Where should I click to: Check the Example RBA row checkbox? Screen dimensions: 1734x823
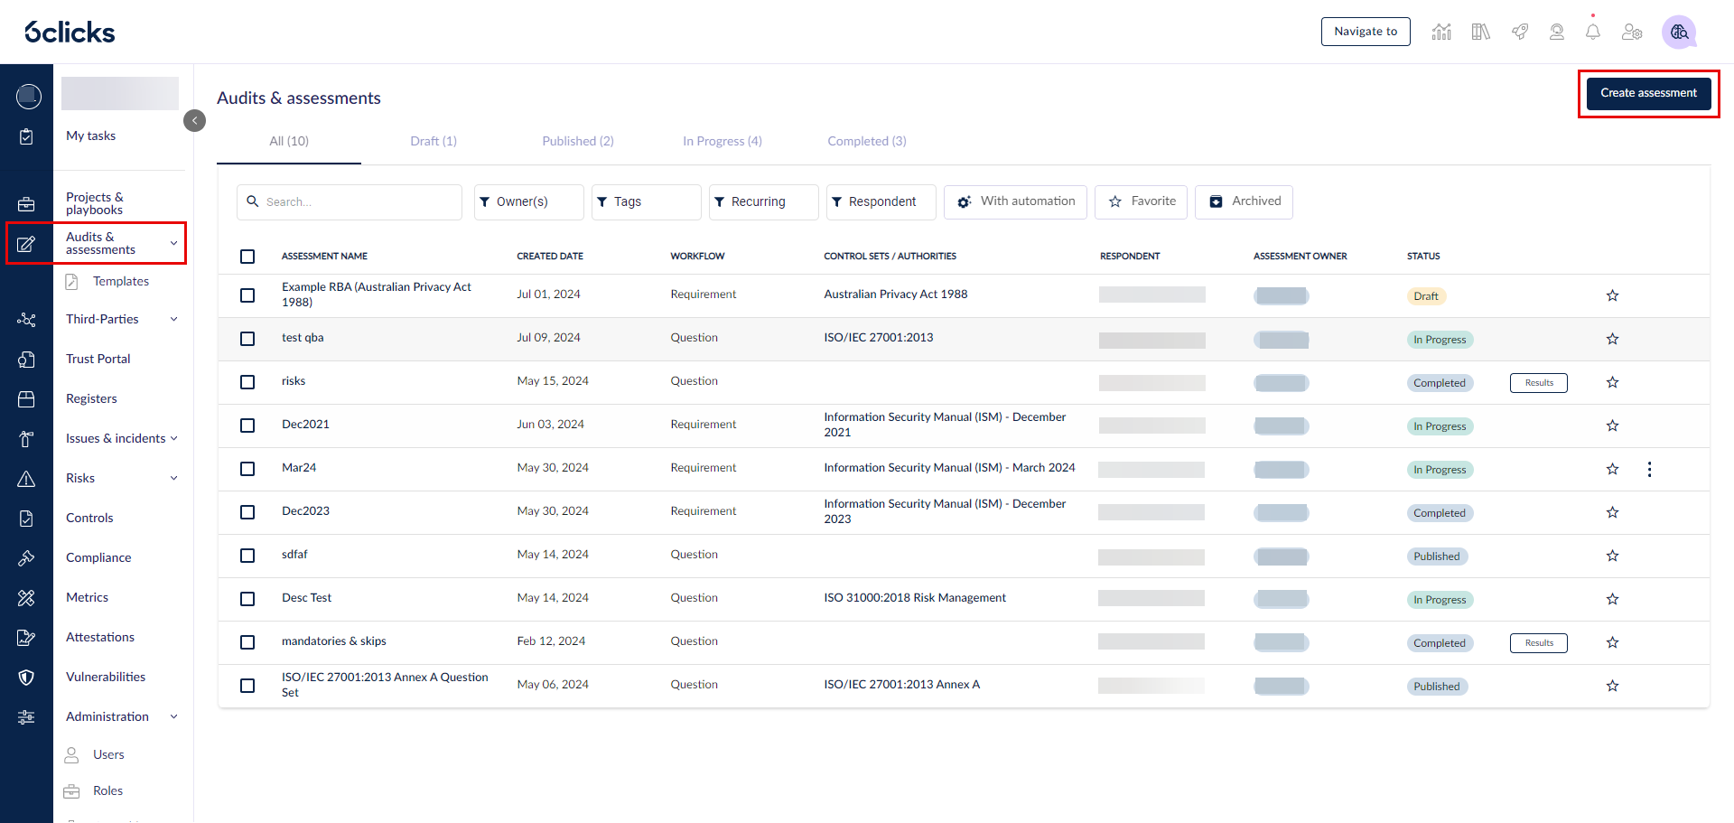247,295
